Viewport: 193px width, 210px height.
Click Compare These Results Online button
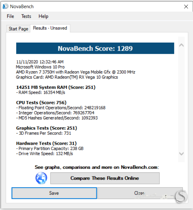(105, 178)
